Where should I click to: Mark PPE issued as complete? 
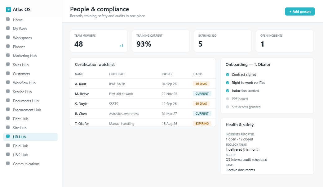[x=228, y=99]
